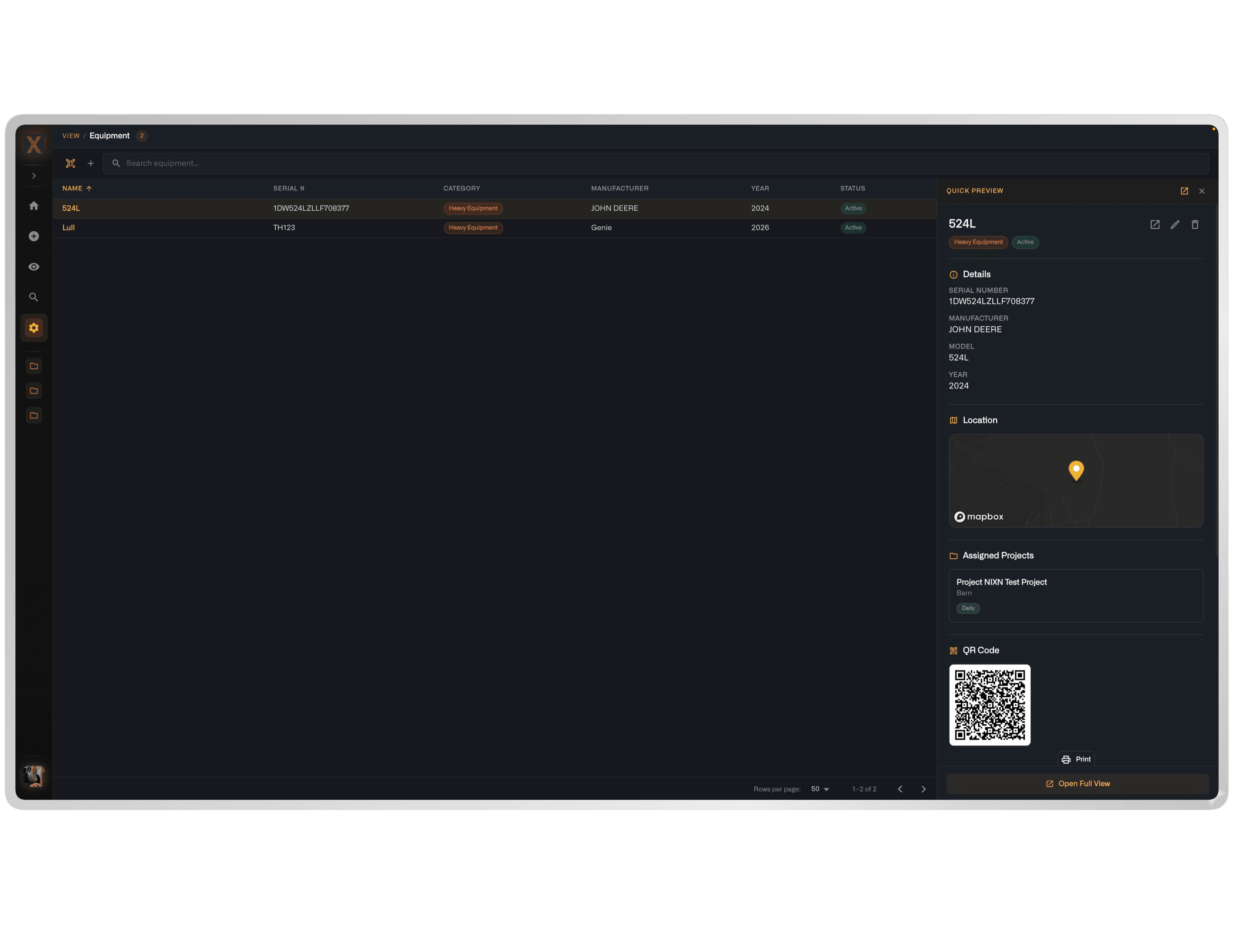The height and width of the screenshot is (925, 1234).
Task: Go to the next table page
Action: [923, 789]
